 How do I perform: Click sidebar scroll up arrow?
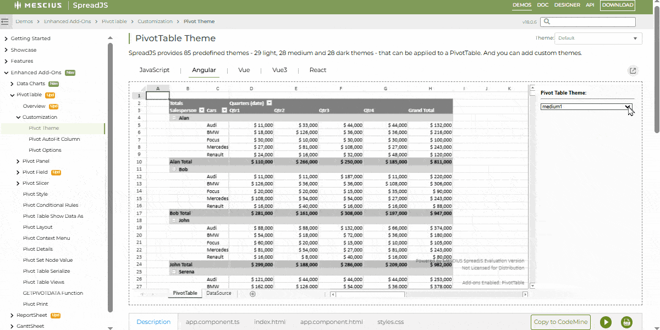click(110, 37)
